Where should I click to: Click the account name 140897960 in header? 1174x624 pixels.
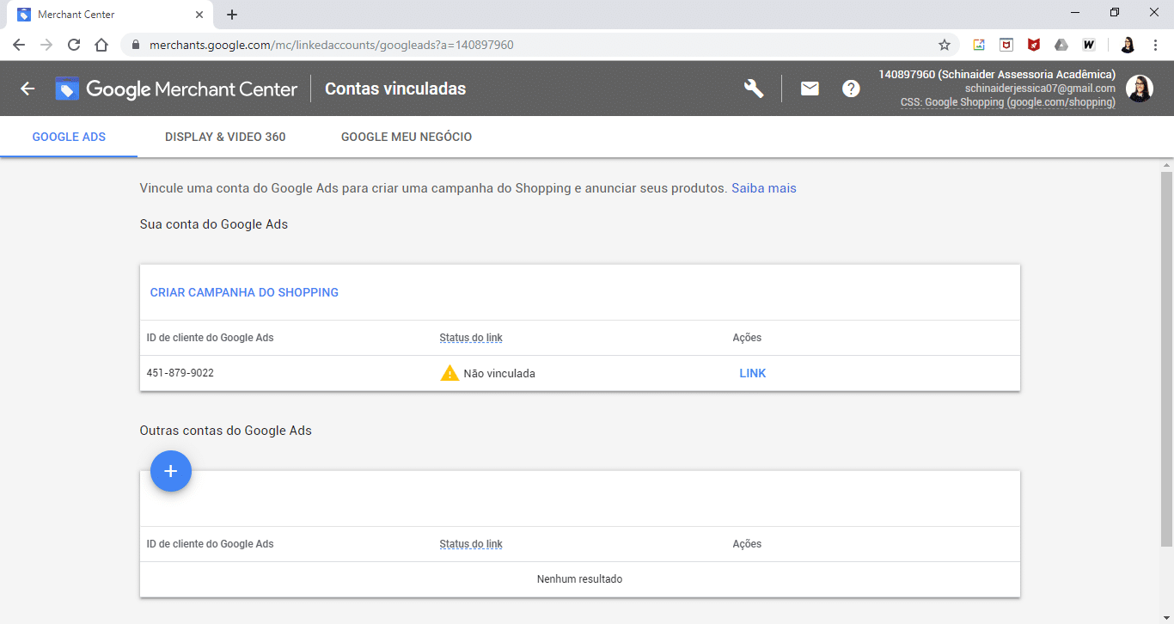point(997,74)
